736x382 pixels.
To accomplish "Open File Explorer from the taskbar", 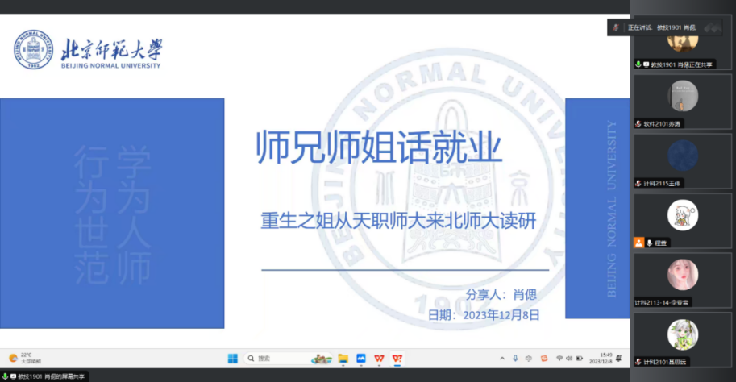I will (x=343, y=358).
